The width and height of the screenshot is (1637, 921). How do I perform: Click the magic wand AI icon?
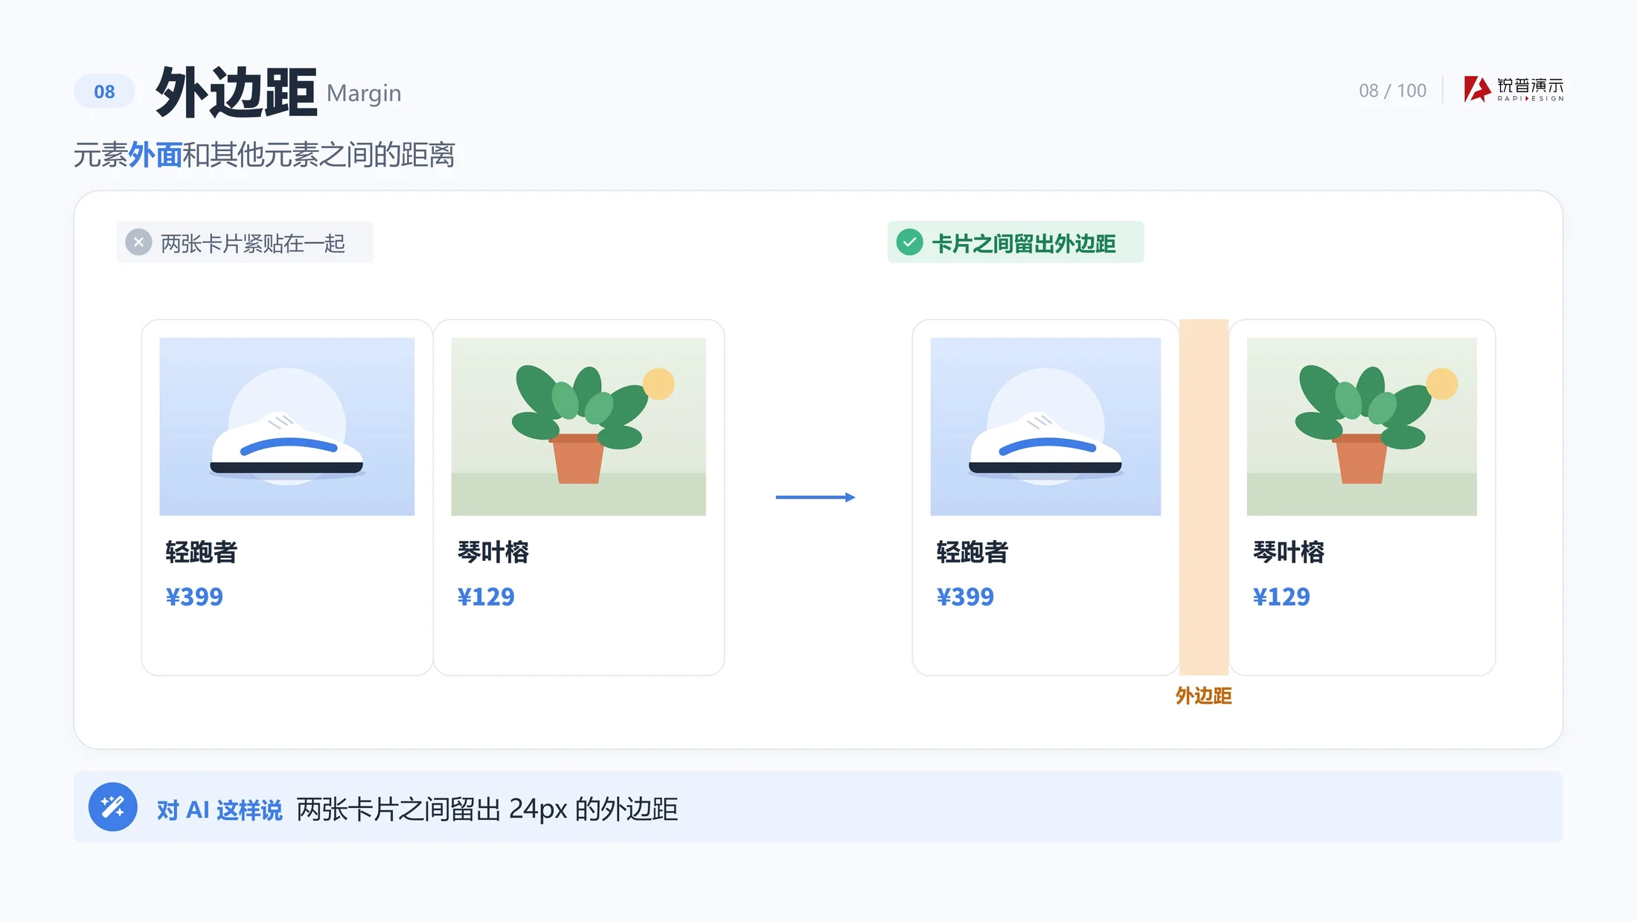coord(112,806)
